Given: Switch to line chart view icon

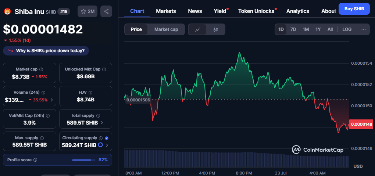Looking at the screenshot, I should pyautogui.click(x=197, y=30).
